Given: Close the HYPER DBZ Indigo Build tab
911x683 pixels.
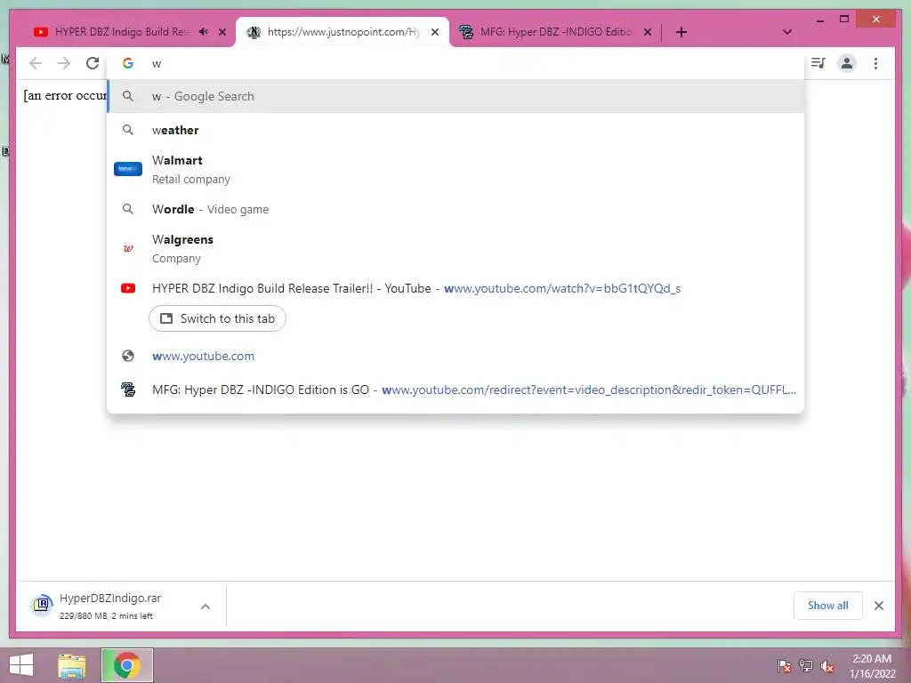Looking at the screenshot, I should coord(222,32).
